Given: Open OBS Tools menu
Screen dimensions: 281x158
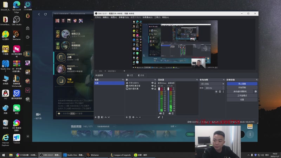Looking at the screenshot, I should point(157,17).
